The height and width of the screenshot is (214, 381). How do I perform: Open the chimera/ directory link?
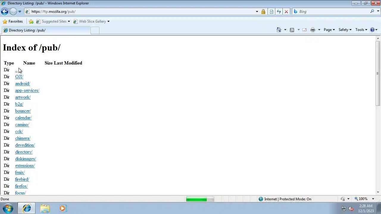click(23, 138)
